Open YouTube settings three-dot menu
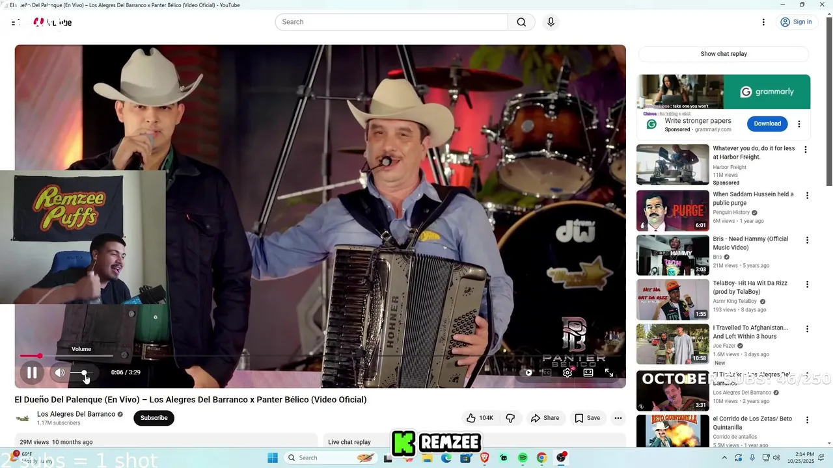The height and width of the screenshot is (468, 833). [x=763, y=22]
